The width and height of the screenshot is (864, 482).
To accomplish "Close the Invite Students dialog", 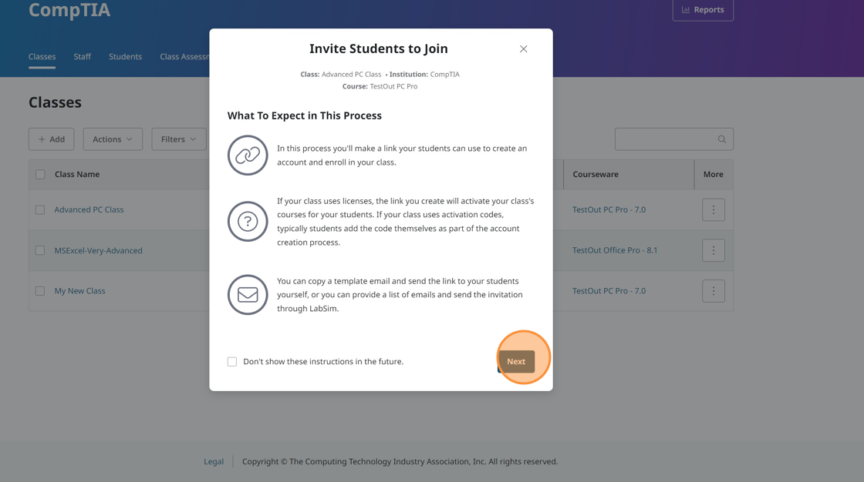I will (523, 49).
